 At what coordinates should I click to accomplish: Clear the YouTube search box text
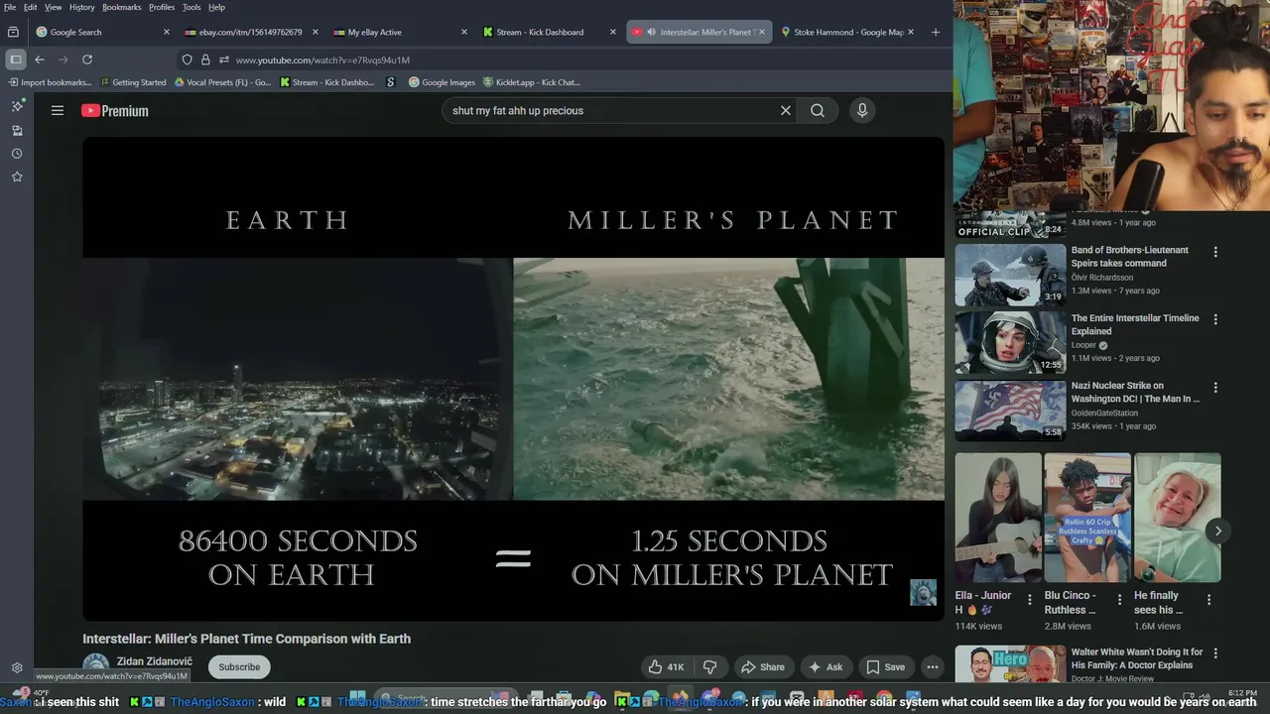tap(785, 111)
